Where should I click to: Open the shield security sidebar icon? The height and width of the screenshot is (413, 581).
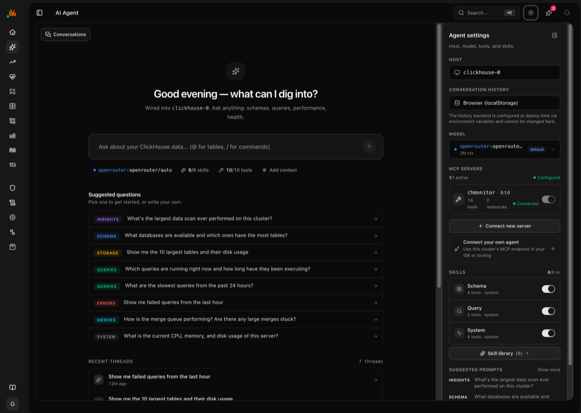[x=12, y=188]
